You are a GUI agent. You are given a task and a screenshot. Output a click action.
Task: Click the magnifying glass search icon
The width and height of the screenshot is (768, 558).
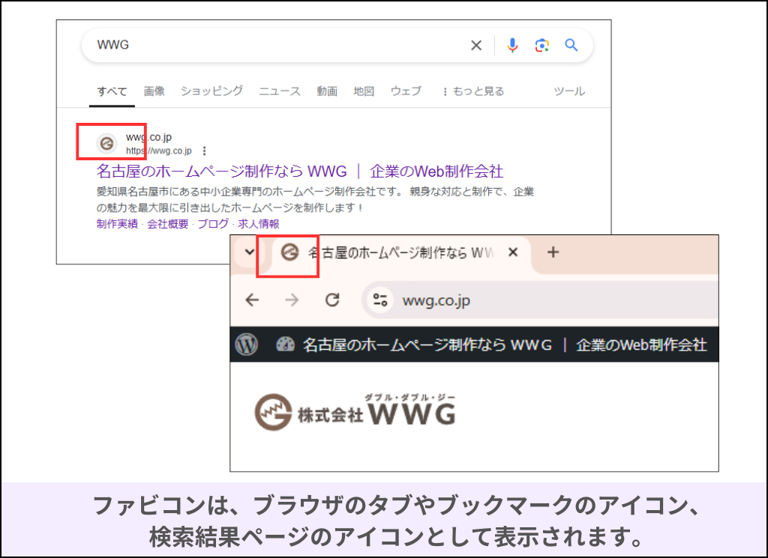(x=571, y=45)
